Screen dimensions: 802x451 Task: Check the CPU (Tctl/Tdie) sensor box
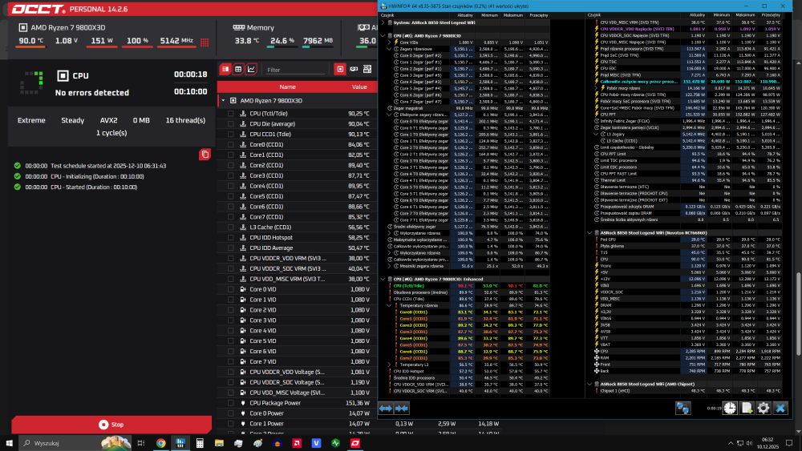coord(231,114)
